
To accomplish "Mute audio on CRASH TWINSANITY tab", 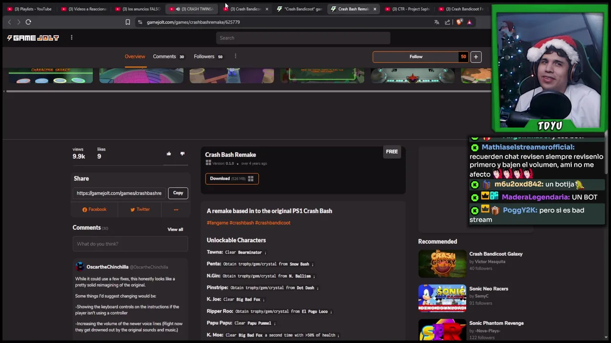I will click(178, 9).
